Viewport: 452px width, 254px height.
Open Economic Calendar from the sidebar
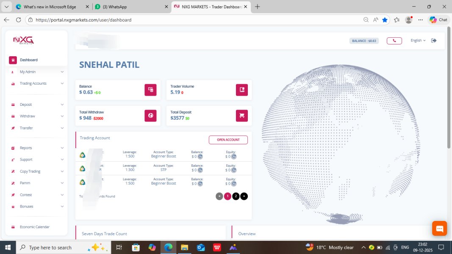click(x=34, y=227)
